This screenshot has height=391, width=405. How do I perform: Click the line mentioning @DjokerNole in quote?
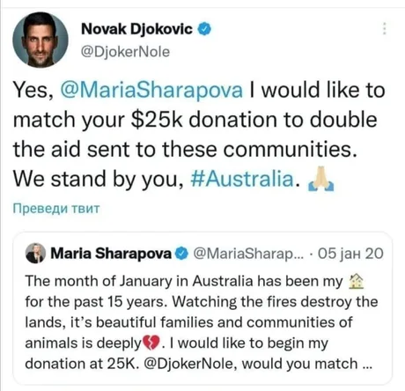coord(198,364)
